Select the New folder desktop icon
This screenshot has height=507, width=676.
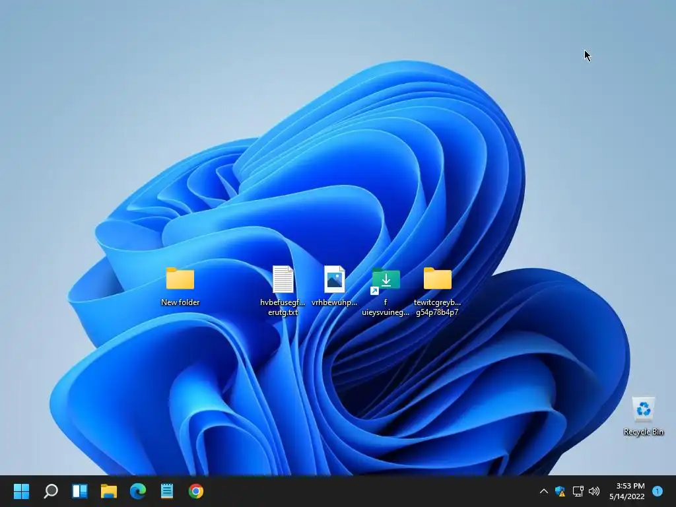tap(180, 279)
